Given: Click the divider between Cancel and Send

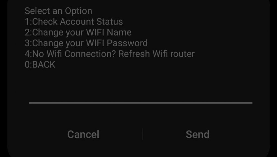Looking at the screenshot, I should [x=142, y=134].
